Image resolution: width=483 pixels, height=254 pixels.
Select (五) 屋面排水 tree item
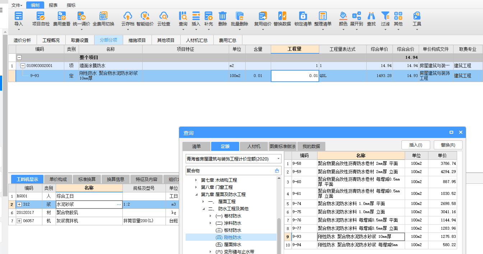(x=228, y=245)
